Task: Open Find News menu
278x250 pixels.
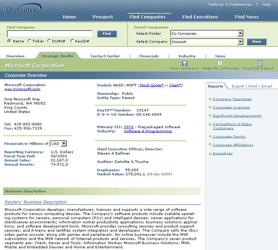Action: [x=247, y=17]
